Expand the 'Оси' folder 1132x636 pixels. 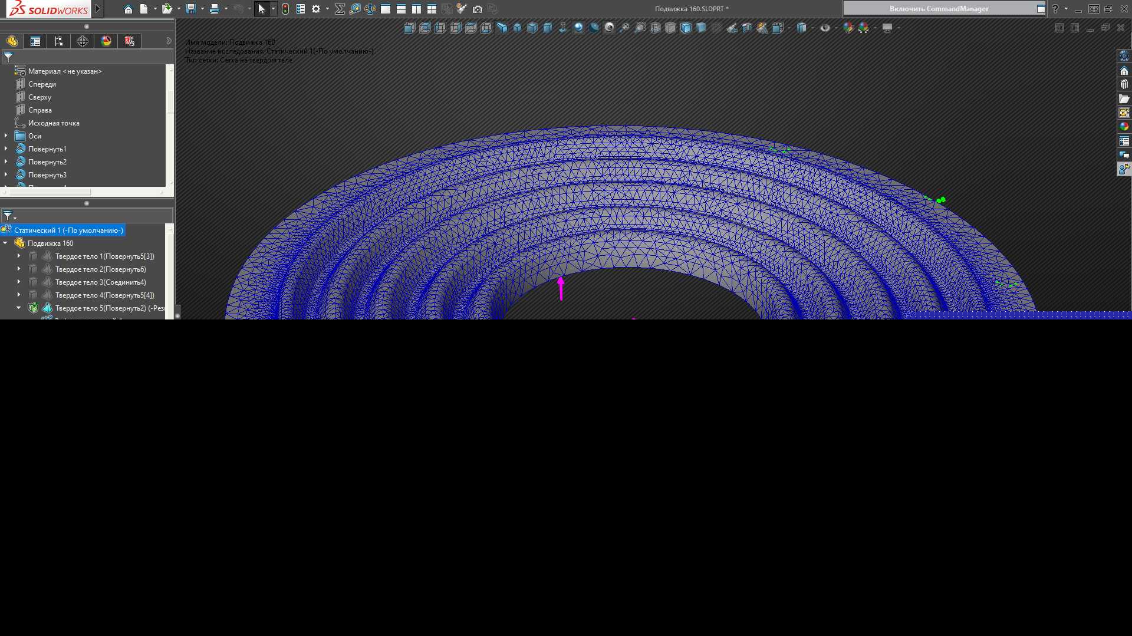tap(6, 136)
